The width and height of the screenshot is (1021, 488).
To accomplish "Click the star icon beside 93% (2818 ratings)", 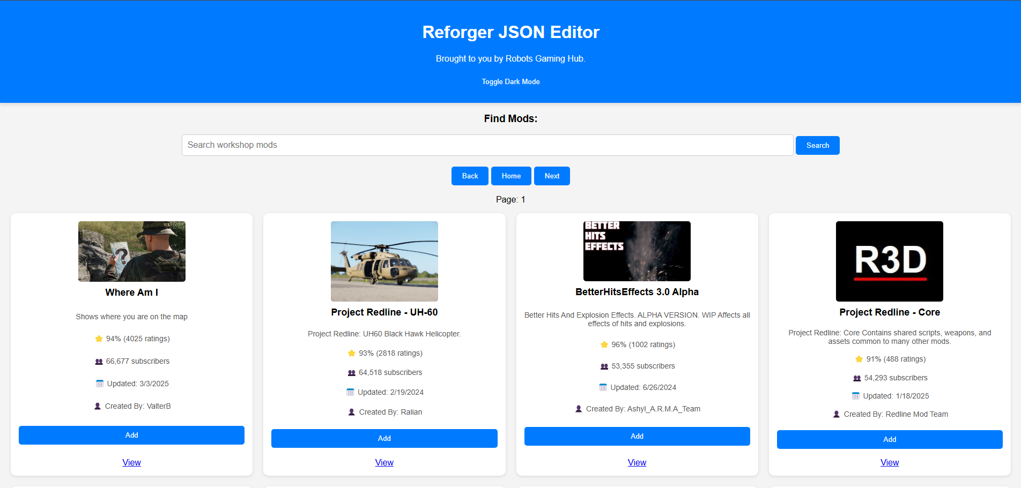I will 352,353.
